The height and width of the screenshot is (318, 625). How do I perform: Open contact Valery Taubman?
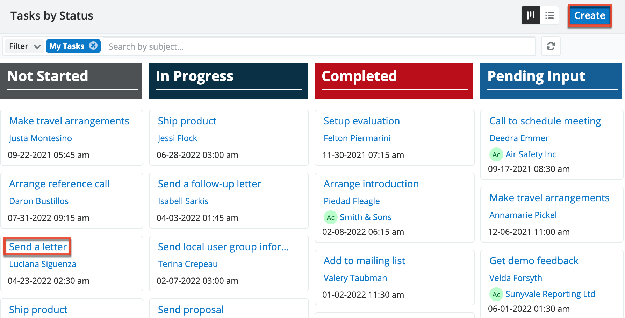click(355, 278)
